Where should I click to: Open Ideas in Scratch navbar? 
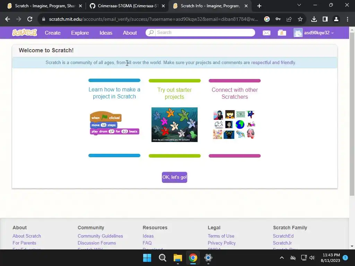point(106,33)
